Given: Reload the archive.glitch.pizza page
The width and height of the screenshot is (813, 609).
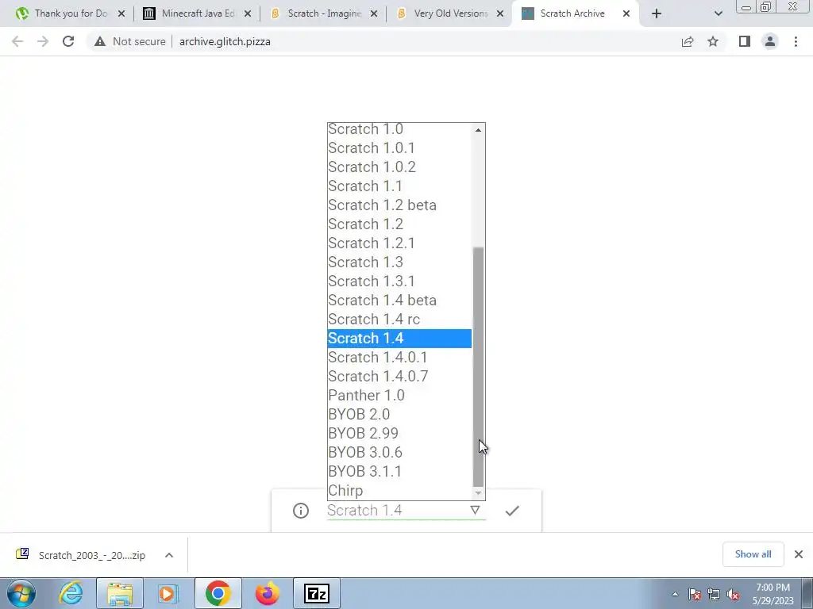Looking at the screenshot, I should (68, 41).
